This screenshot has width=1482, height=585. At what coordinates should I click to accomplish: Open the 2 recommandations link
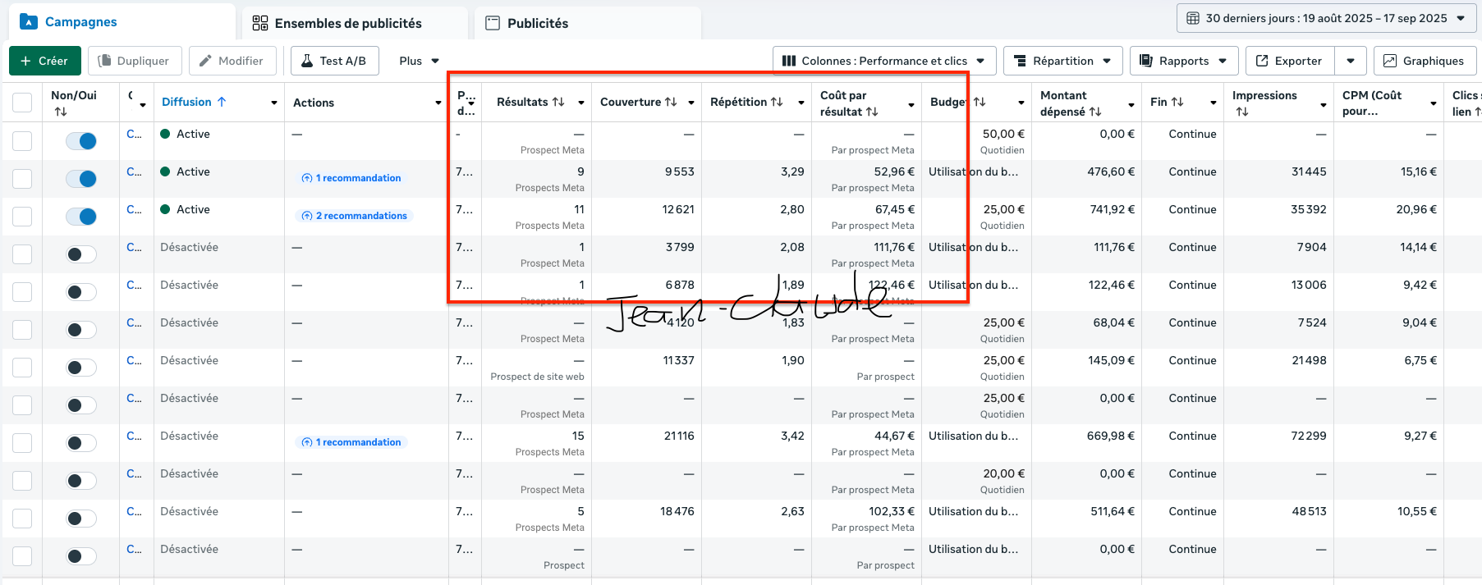pyautogui.click(x=354, y=216)
